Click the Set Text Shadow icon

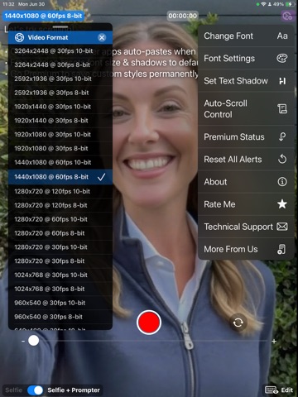282,81
